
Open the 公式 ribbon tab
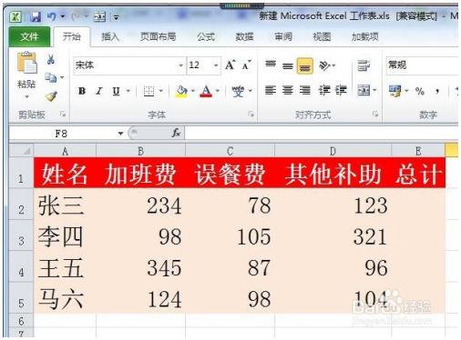[x=206, y=37]
